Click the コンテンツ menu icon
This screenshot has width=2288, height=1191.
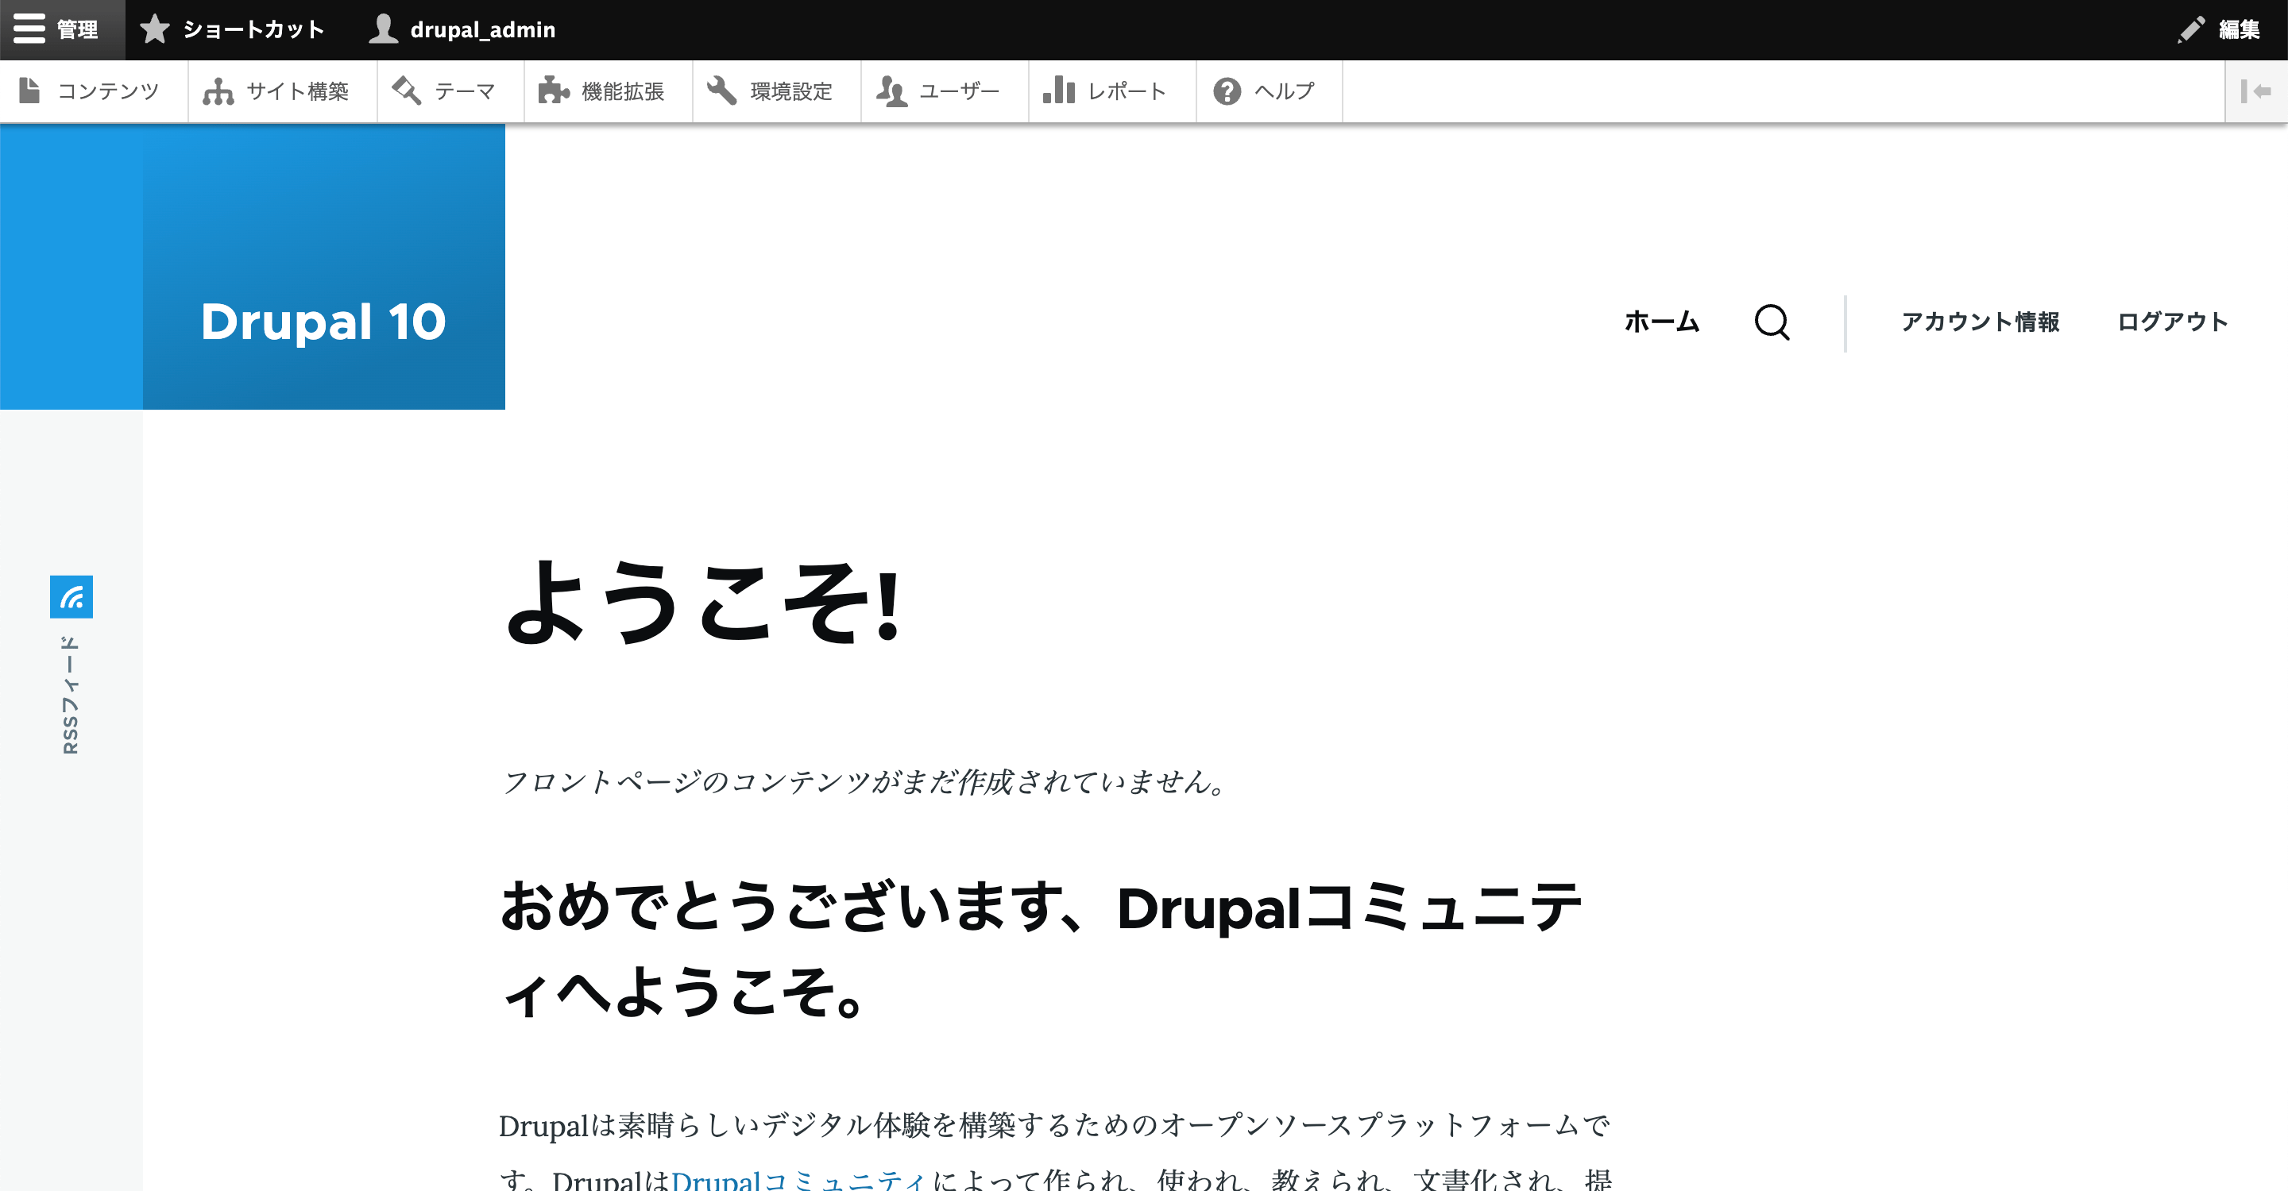pyautogui.click(x=30, y=91)
